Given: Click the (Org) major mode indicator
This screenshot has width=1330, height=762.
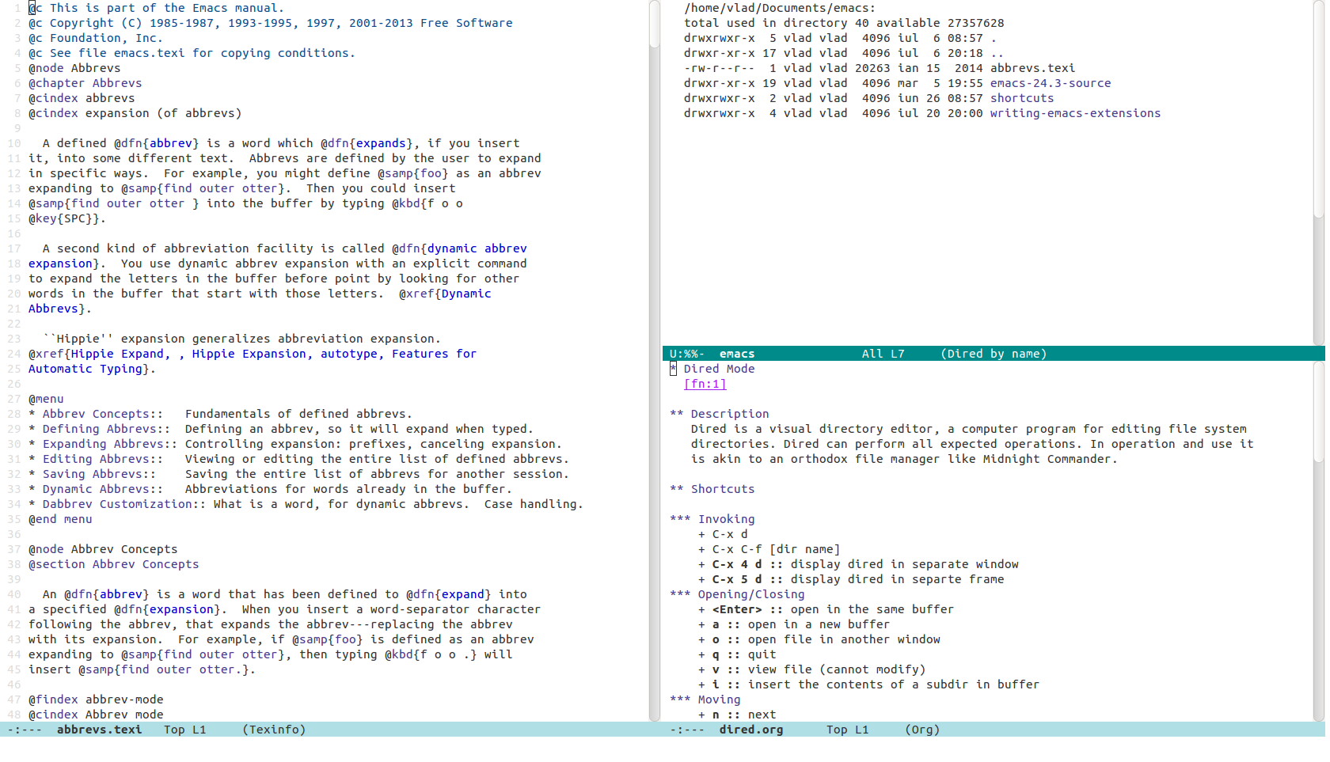Looking at the screenshot, I should coord(922,730).
